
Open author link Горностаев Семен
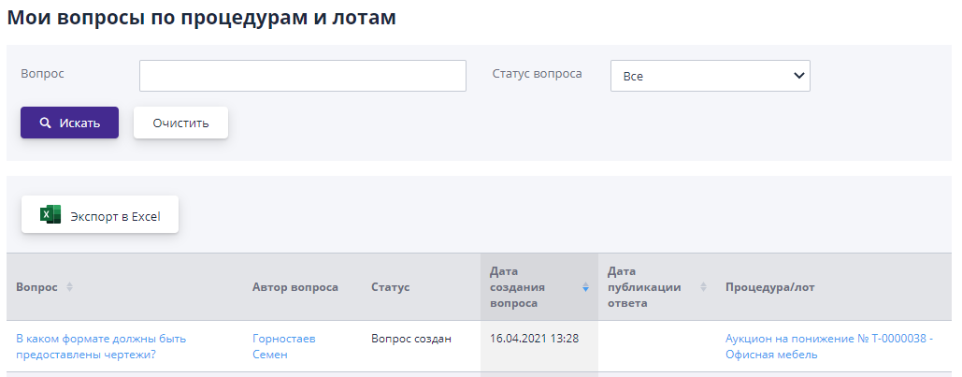pyautogui.click(x=283, y=346)
